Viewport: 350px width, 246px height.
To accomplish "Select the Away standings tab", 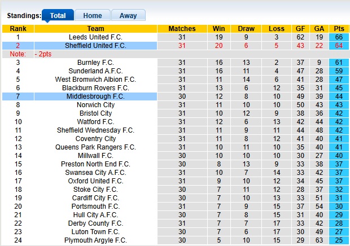I will click(128, 16).
